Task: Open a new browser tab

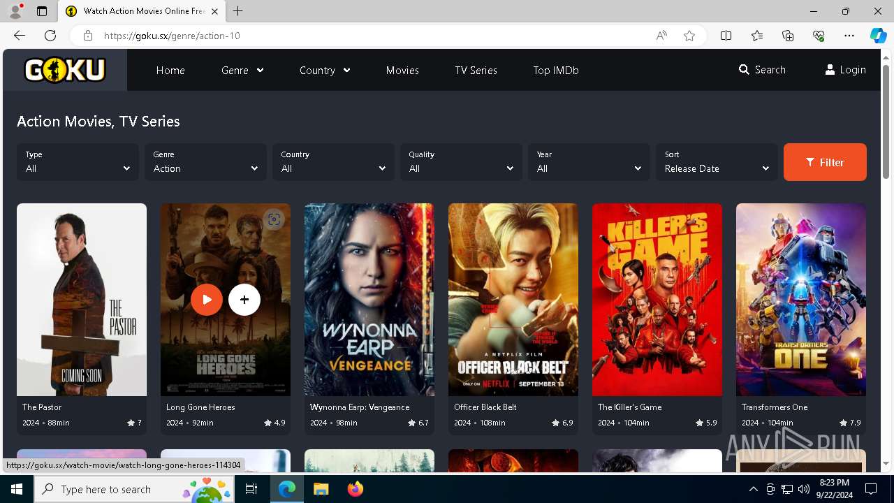Action: click(x=238, y=11)
